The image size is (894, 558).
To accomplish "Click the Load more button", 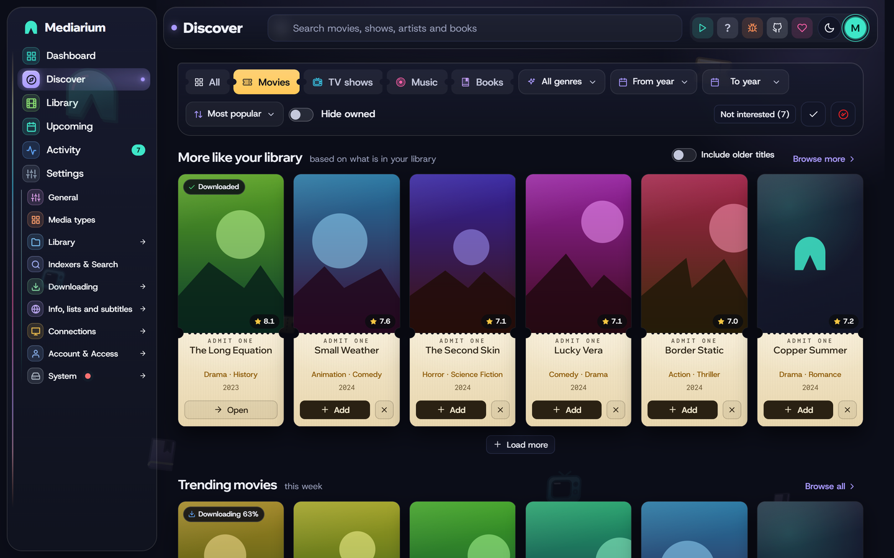I will pyautogui.click(x=520, y=445).
